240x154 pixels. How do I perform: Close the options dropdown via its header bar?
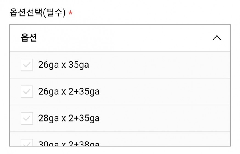(x=120, y=38)
